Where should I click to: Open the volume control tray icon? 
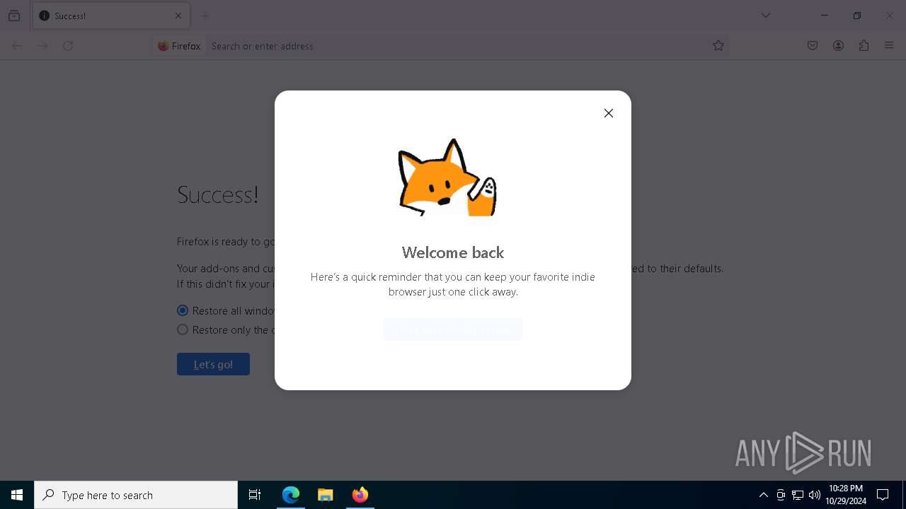pos(815,495)
